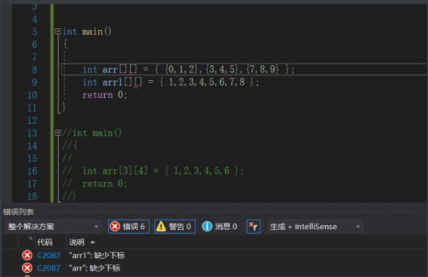Click the error icon beside arr1 row
Viewport: 428px width, 277px height.
[x=27, y=255]
